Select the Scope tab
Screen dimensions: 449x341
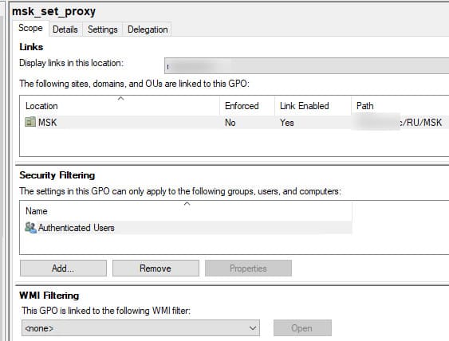click(30, 28)
